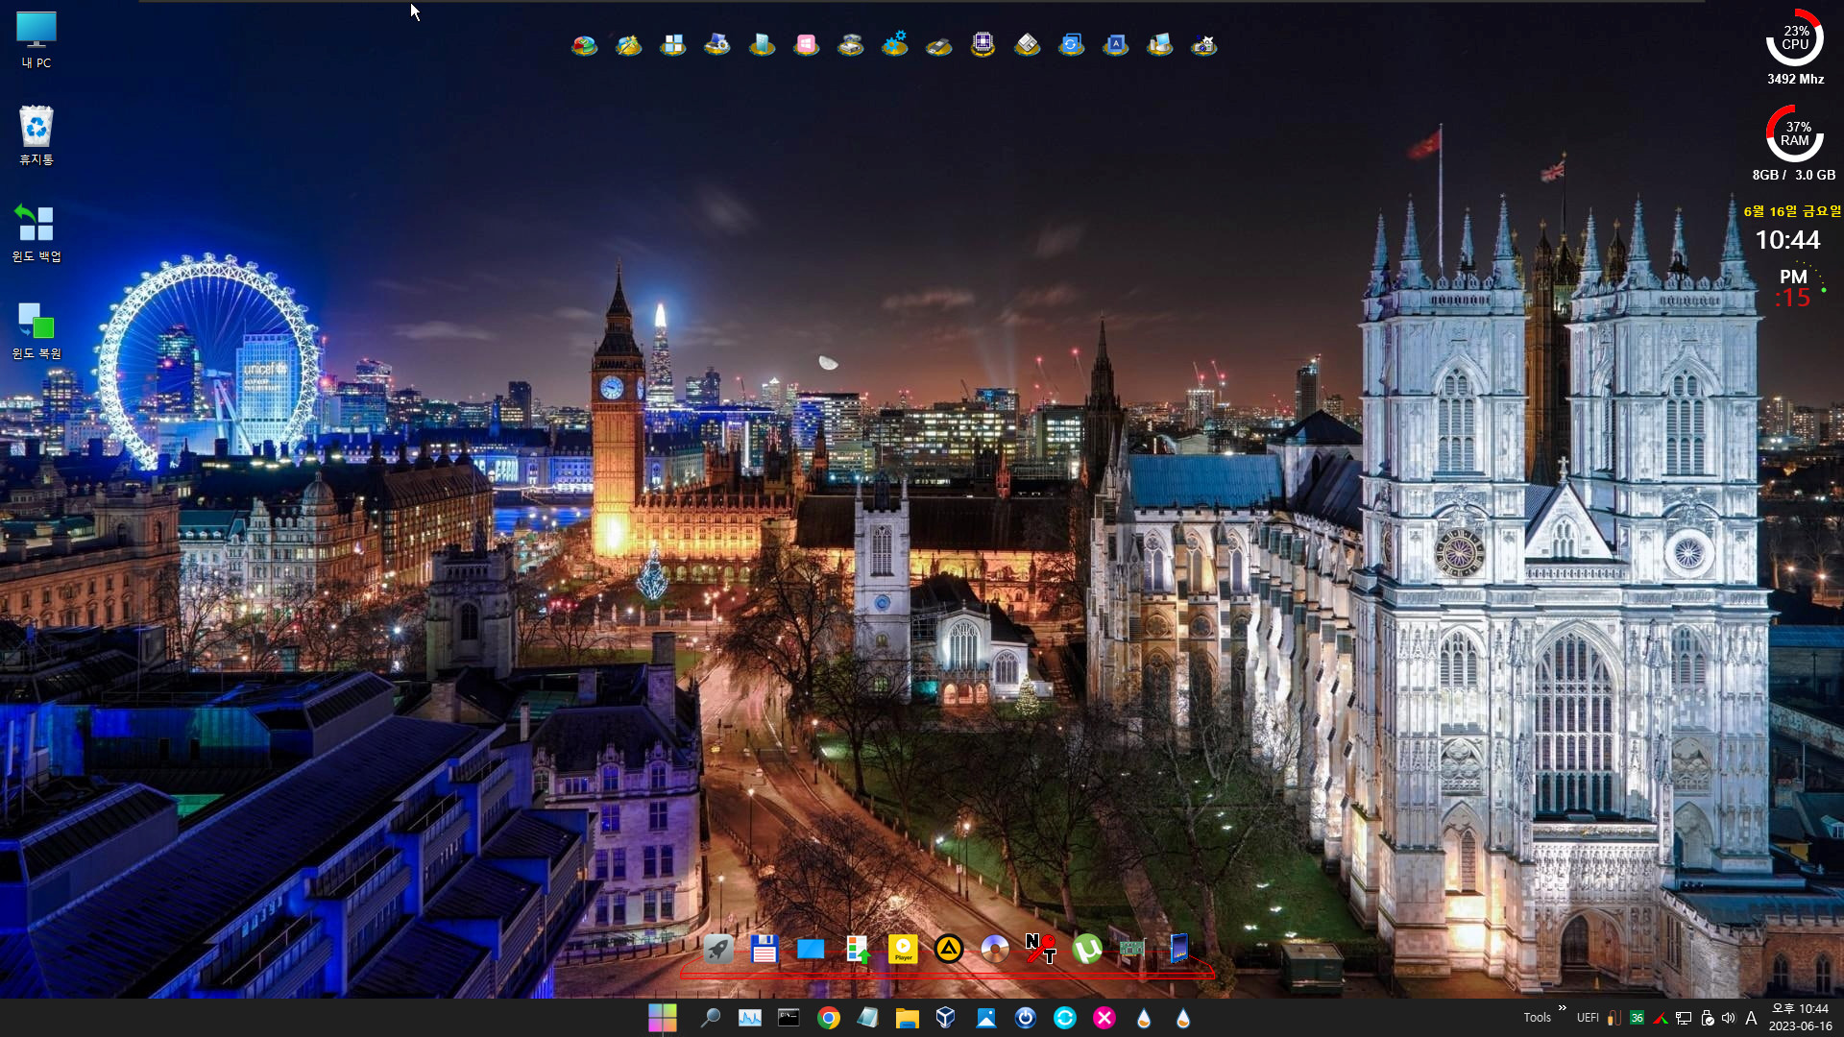Open the green circuit card icon in bottom dock
The height and width of the screenshot is (1037, 1844).
(x=1132, y=949)
